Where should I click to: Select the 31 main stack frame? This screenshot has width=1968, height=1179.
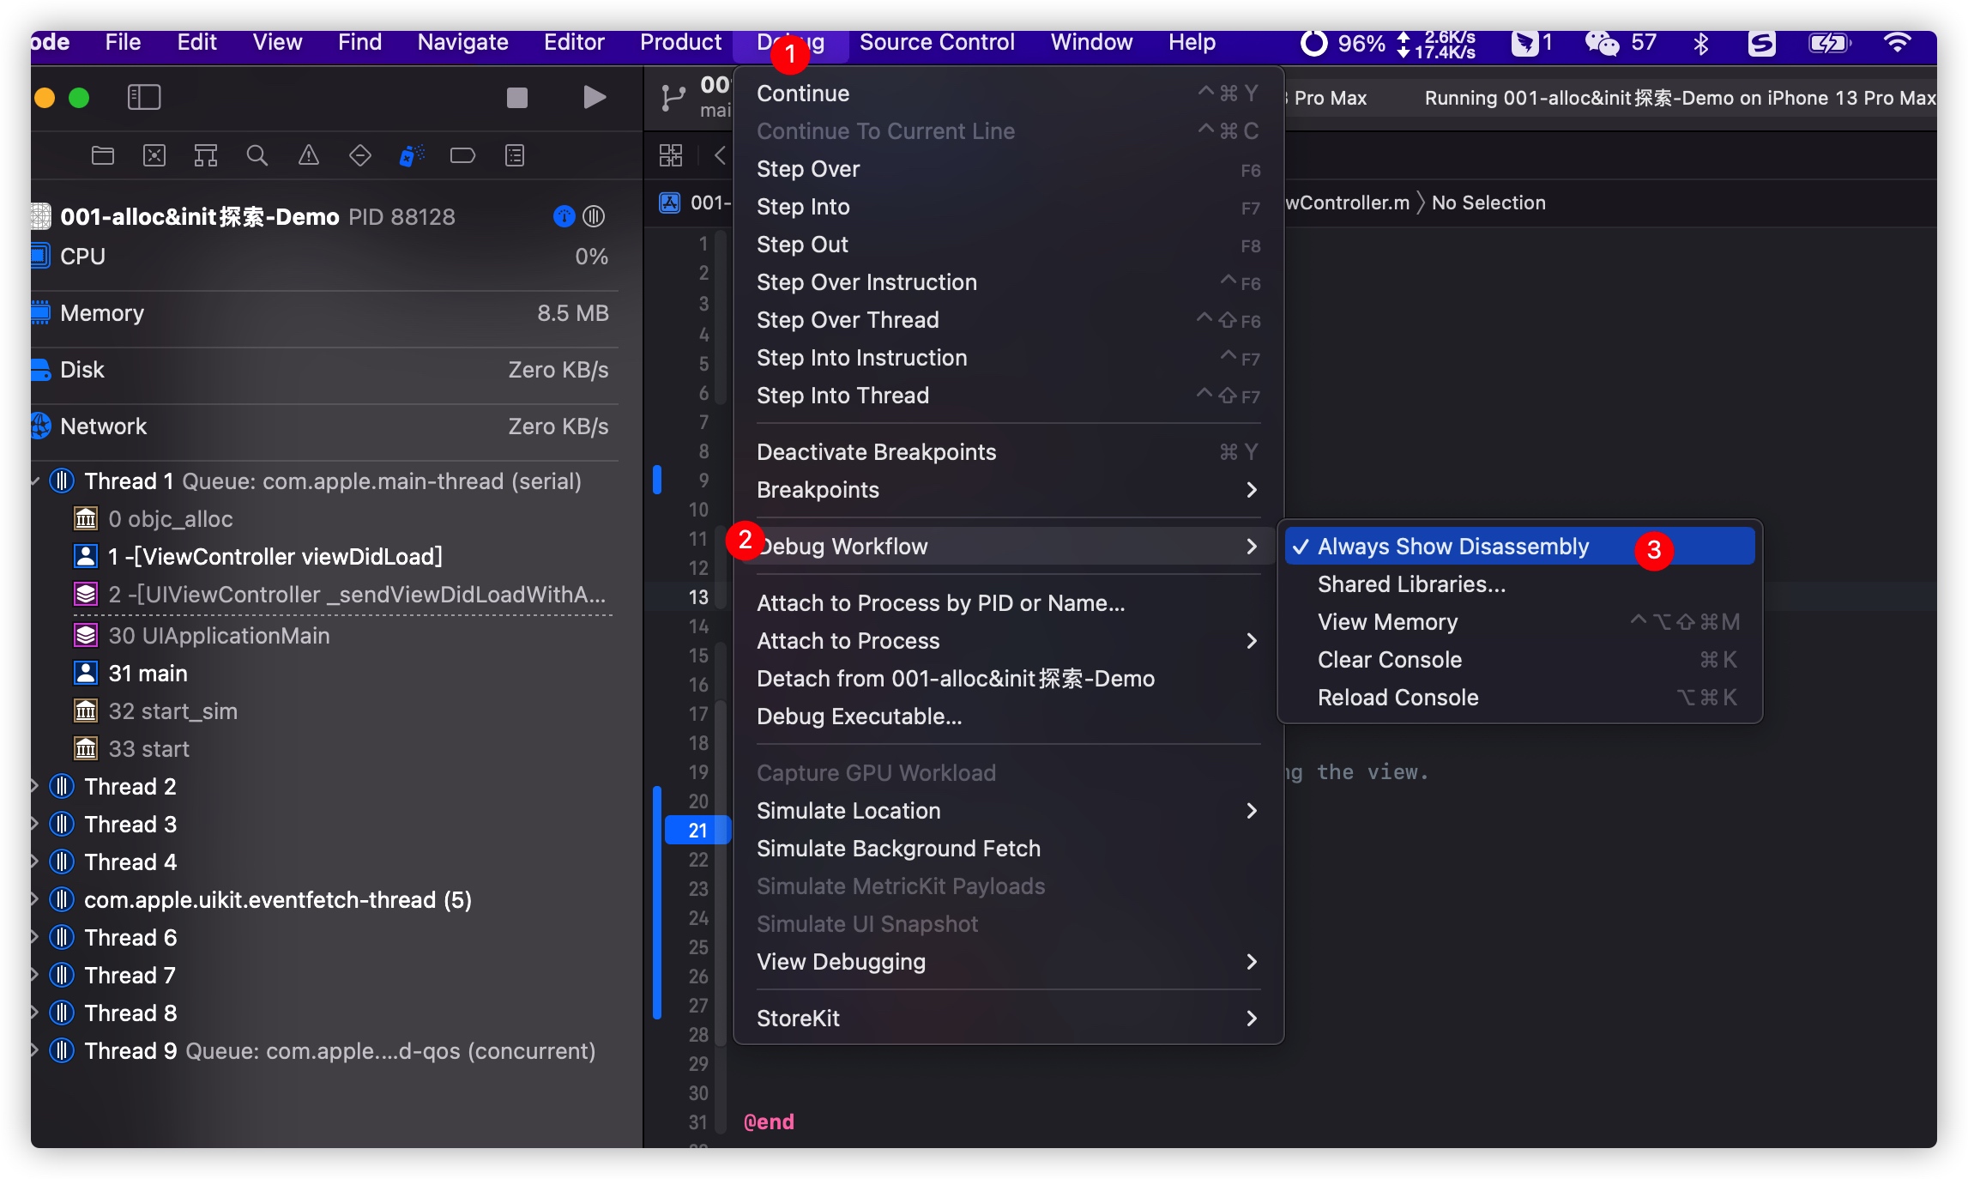pyautogui.click(x=148, y=674)
